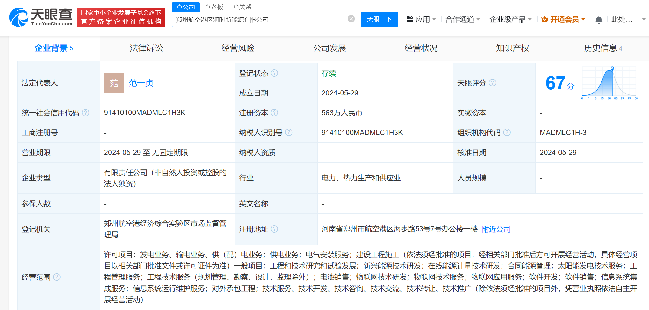Click the help icon next to 登记状态
The width and height of the screenshot is (649, 310).
pyautogui.click(x=275, y=73)
